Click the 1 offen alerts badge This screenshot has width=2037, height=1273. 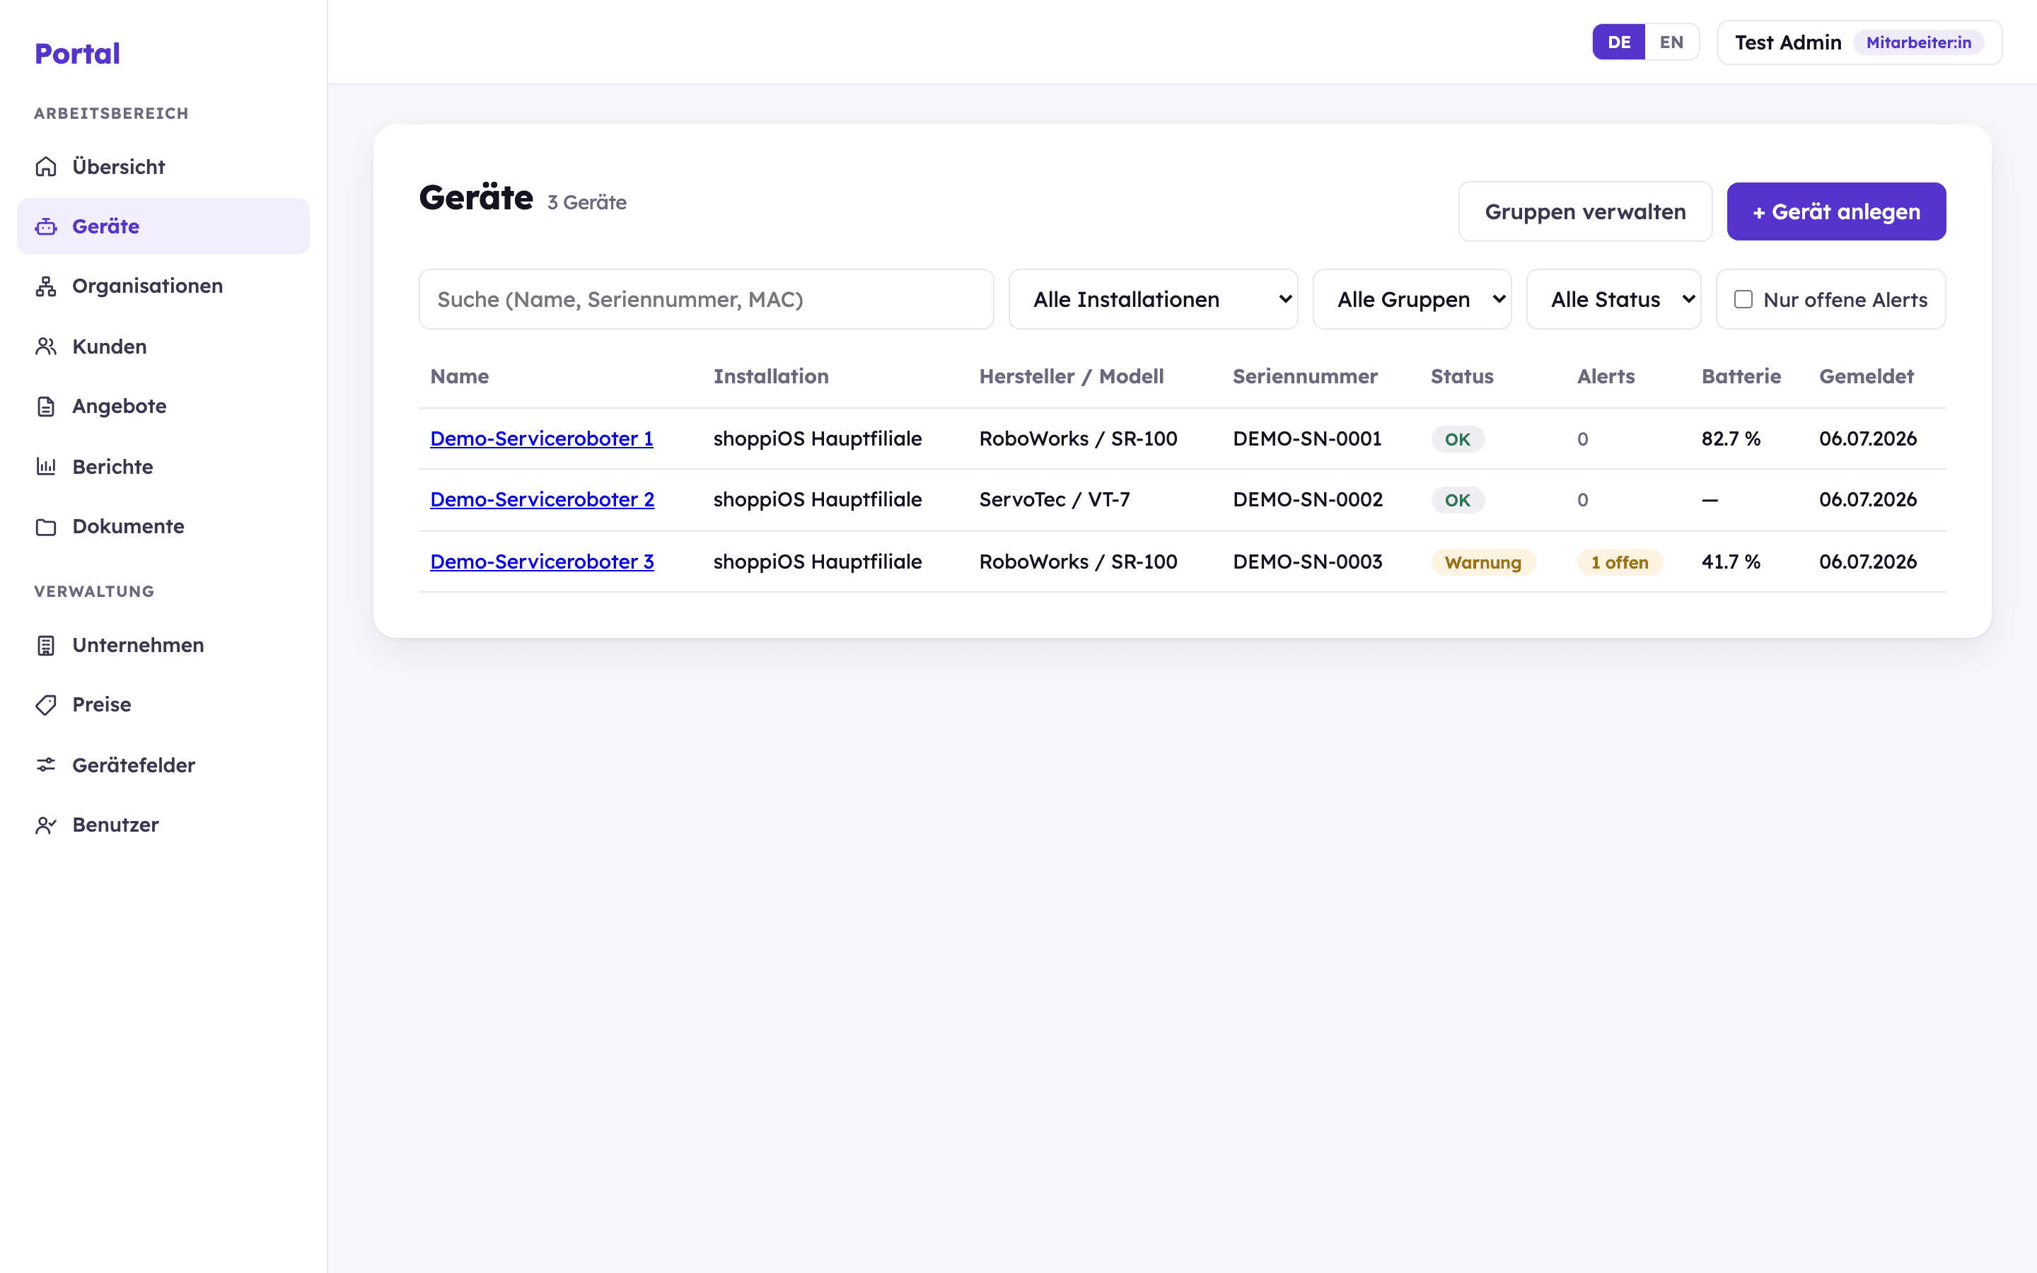(1620, 562)
